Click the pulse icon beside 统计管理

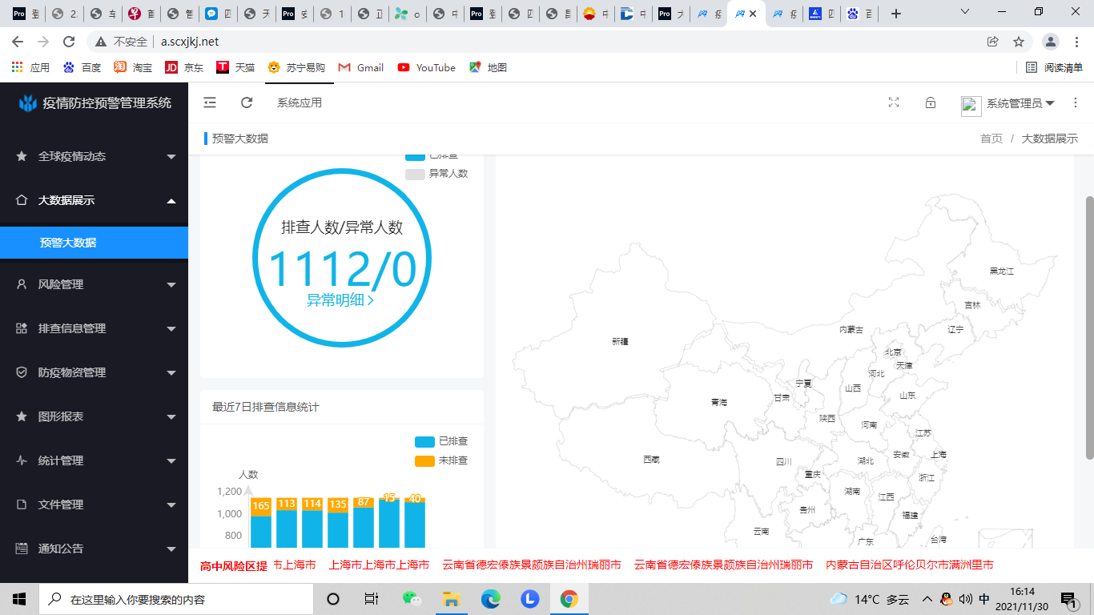[x=22, y=460]
